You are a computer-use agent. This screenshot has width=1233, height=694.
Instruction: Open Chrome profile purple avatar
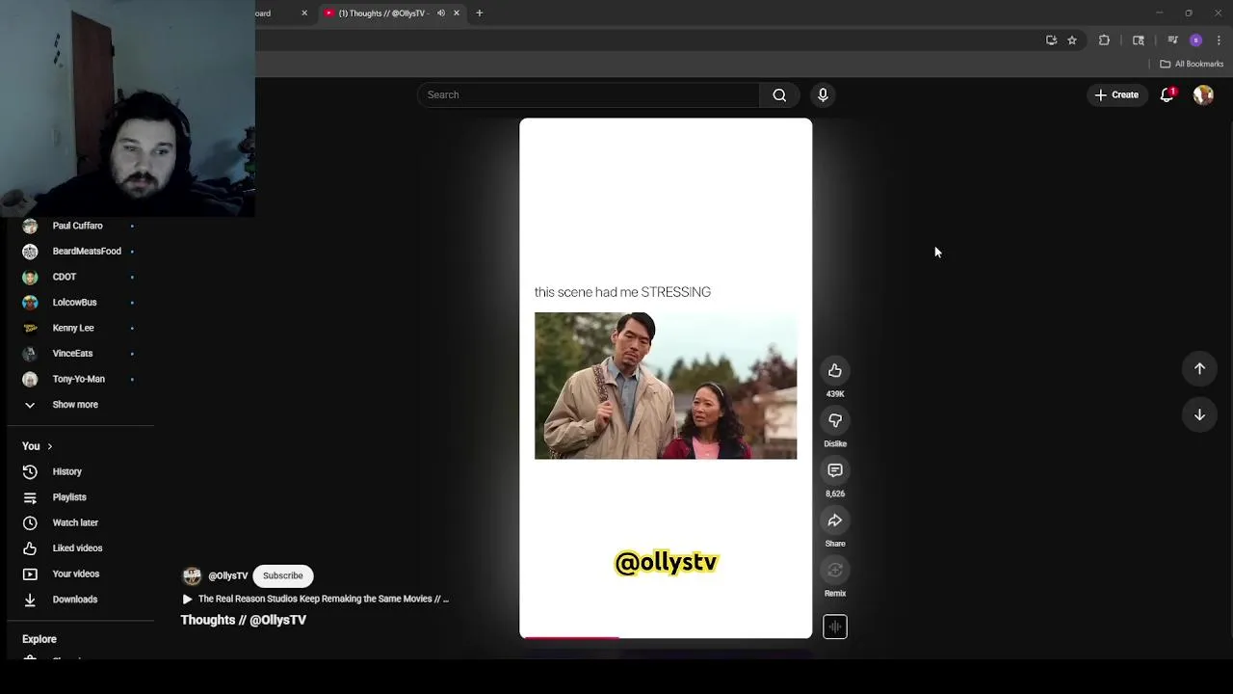coord(1195,40)
